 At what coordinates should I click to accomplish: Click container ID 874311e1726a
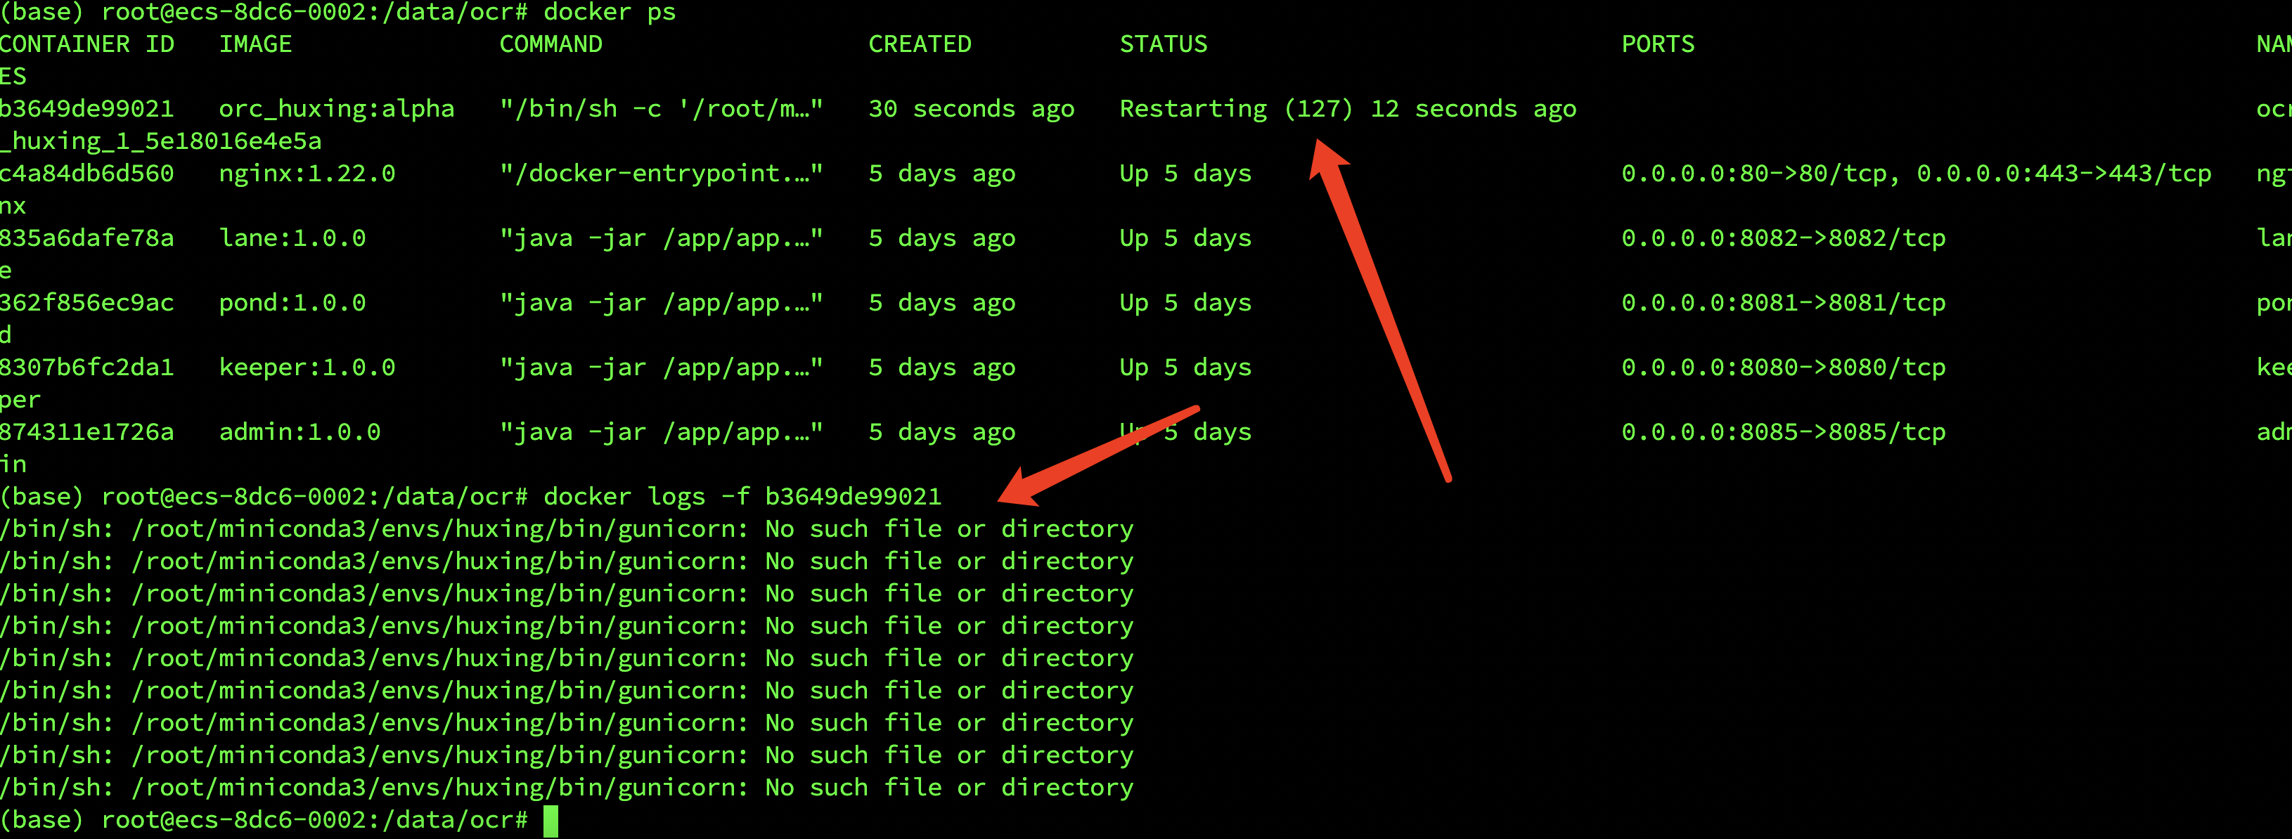click(x=86, y=432)
